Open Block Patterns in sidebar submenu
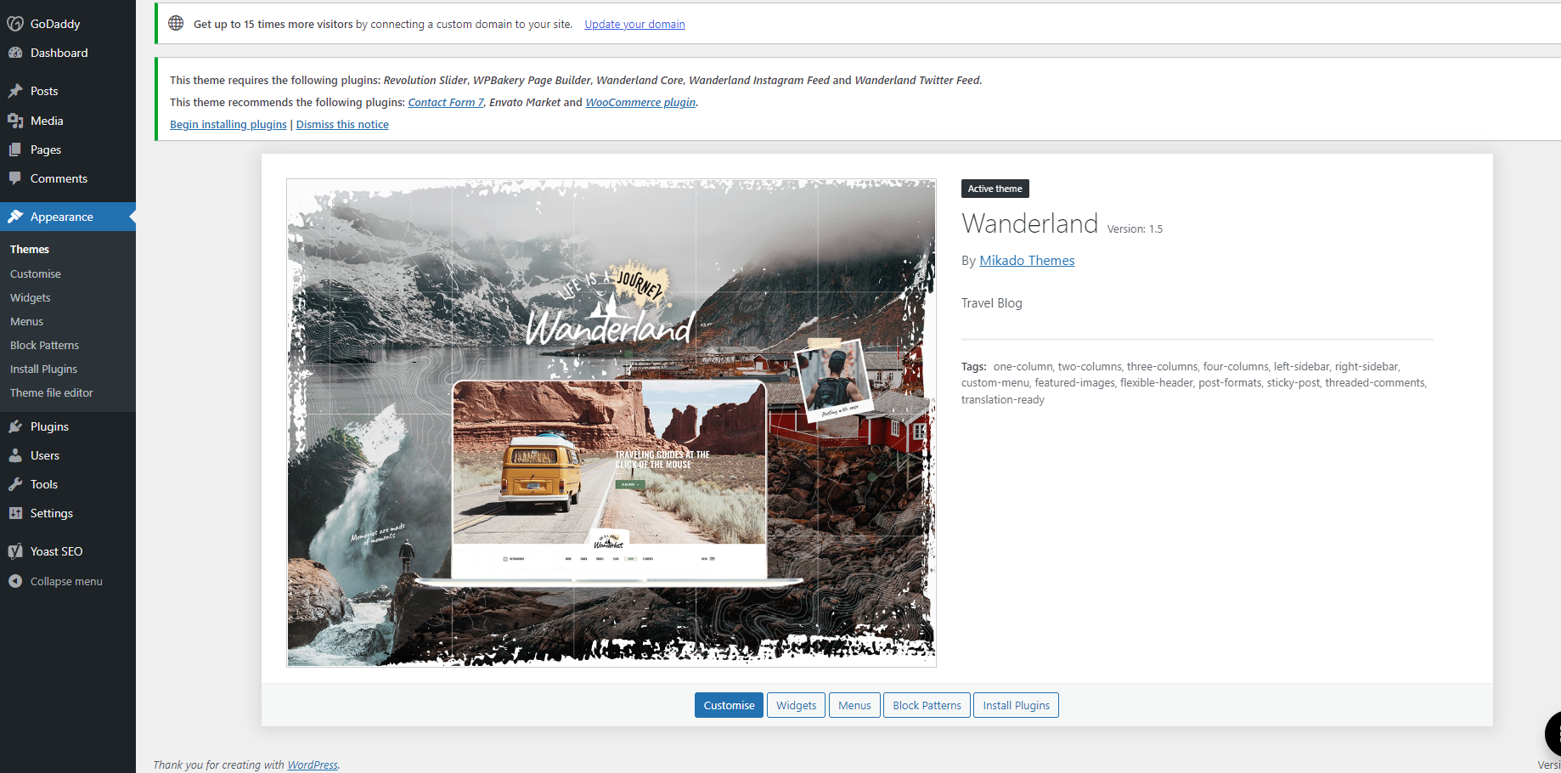The height and width of the screenshot is (773, 1561). 44,345
